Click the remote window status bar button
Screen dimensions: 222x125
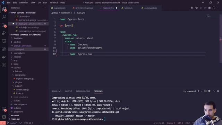pos(3,123)
